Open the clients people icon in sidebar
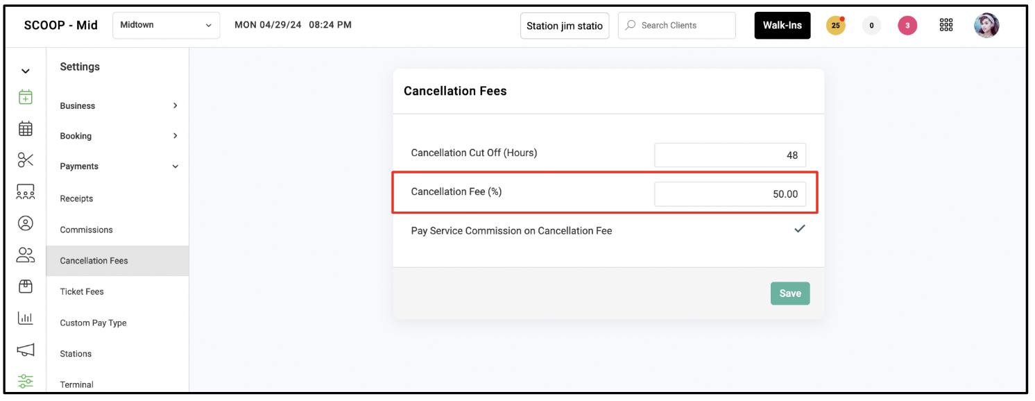 pyautogui.click(x=26, y=255)
